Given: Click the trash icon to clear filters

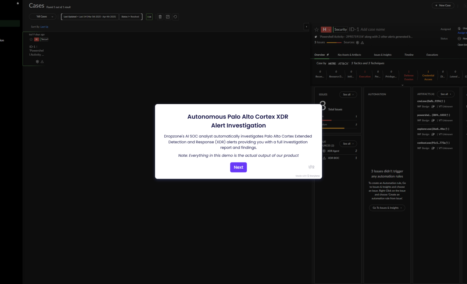Looking at the screenshot, I should (x=160, y=17).
